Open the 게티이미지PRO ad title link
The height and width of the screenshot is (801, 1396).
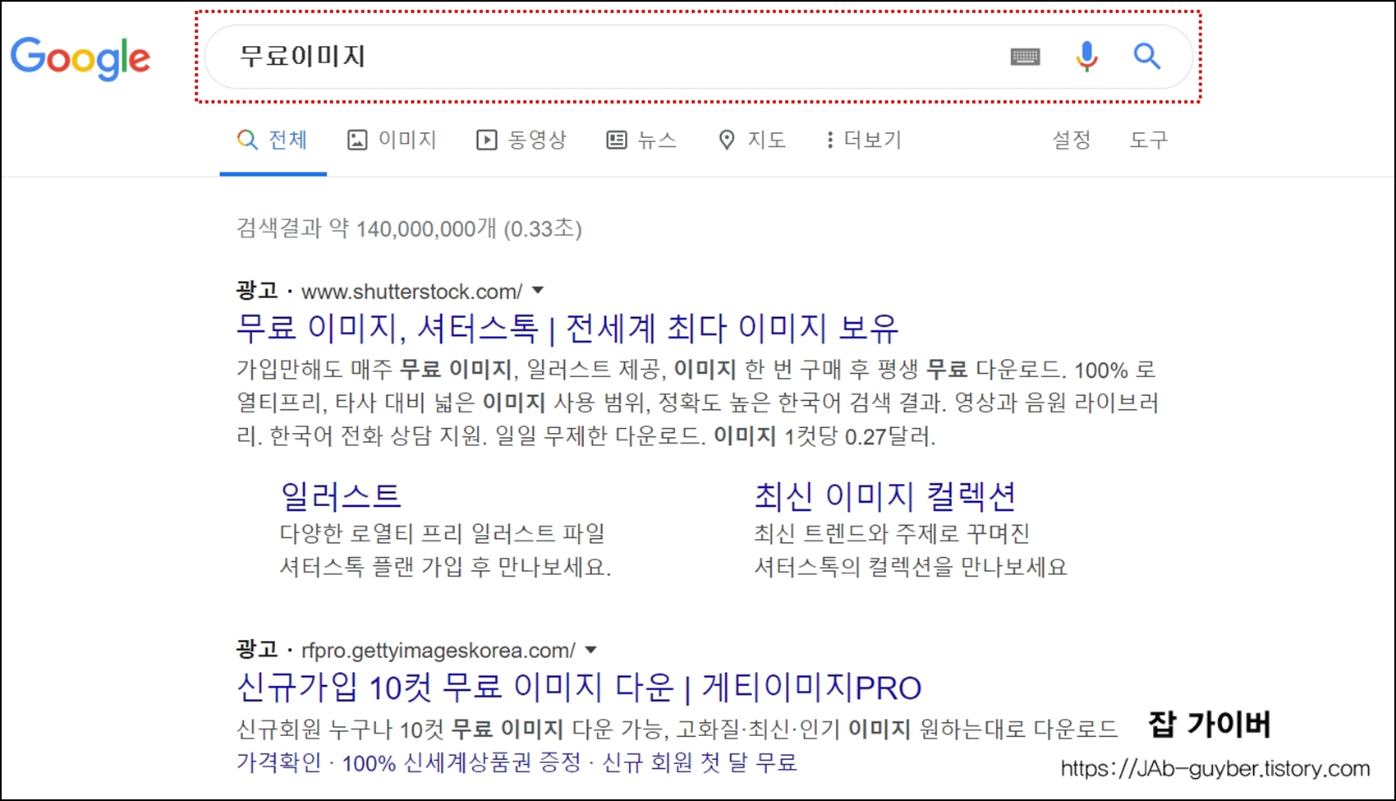[x=579, y=688]
